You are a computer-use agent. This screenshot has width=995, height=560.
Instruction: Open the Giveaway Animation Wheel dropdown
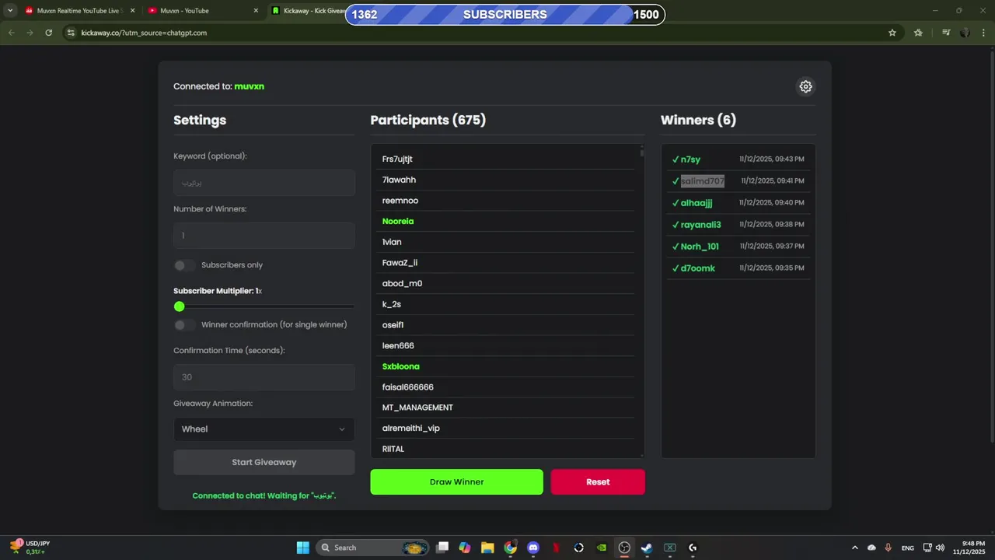[264, 429]
